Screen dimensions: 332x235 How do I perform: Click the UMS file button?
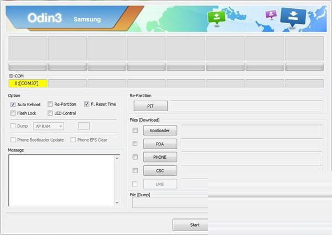160,184
